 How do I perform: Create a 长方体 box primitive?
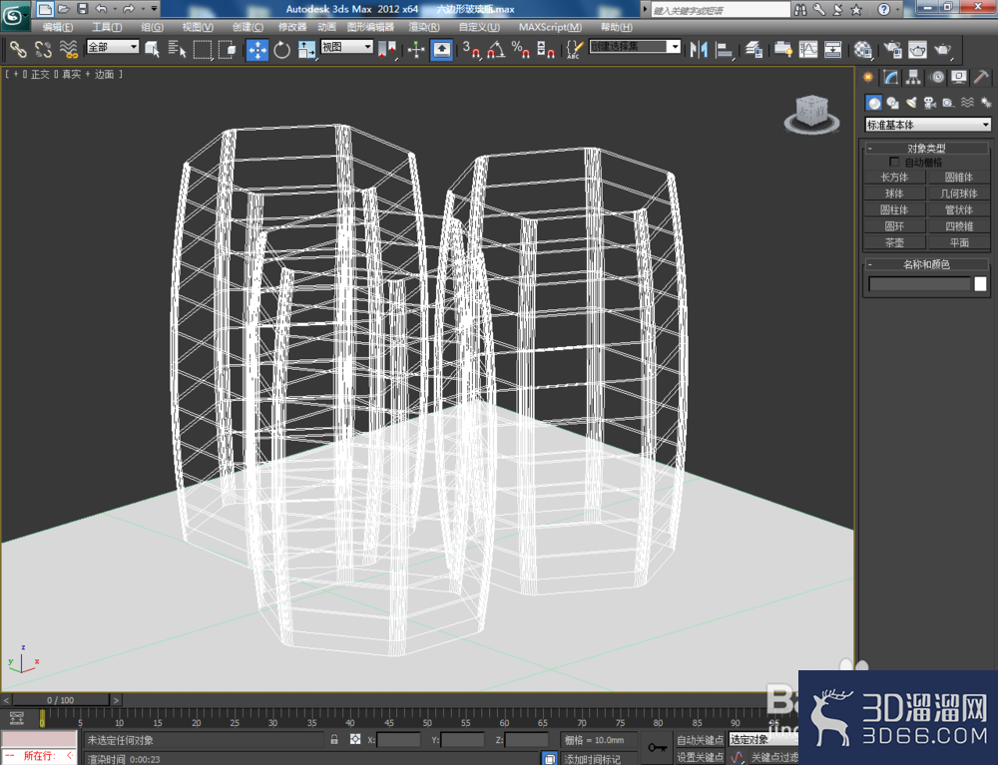click(894, 177)
